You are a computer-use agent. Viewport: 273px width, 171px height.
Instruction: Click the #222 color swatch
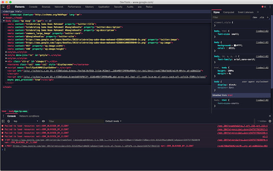(x=227, y=48)
